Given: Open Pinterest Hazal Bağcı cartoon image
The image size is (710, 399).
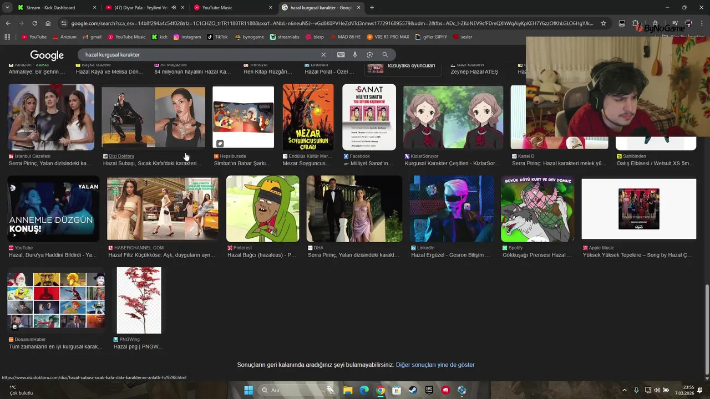Looking at the screenshot, I should (x=263, y=208).
